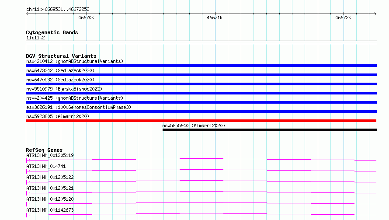The image size is (389, 220).
Task: Click the left arrow of the ruler
Action: click(27, 14)
